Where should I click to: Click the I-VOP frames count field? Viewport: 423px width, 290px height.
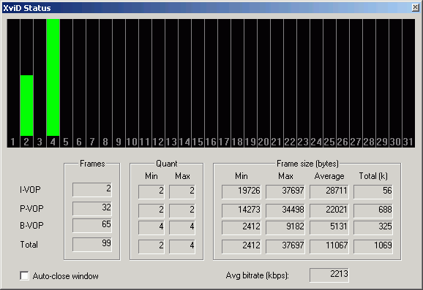[x=92, y=190]
